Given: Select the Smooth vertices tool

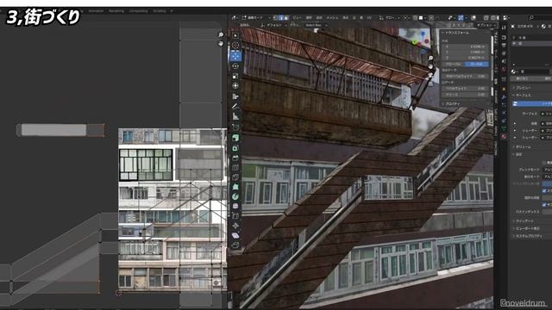Looking at the screenshot, I should tap(235, 207).
